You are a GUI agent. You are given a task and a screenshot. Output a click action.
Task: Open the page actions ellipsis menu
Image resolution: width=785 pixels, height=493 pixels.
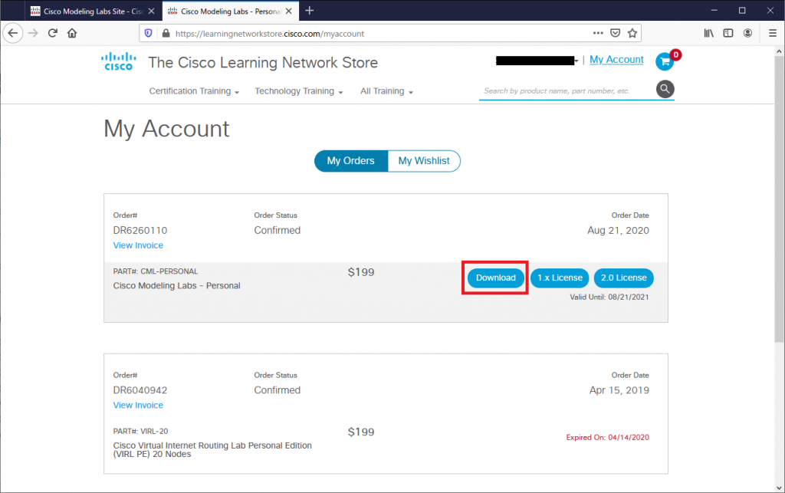click(x=597, y=33)
